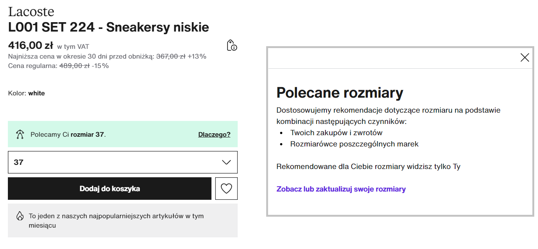Select the Lacoste brand name

coord(31,12)
